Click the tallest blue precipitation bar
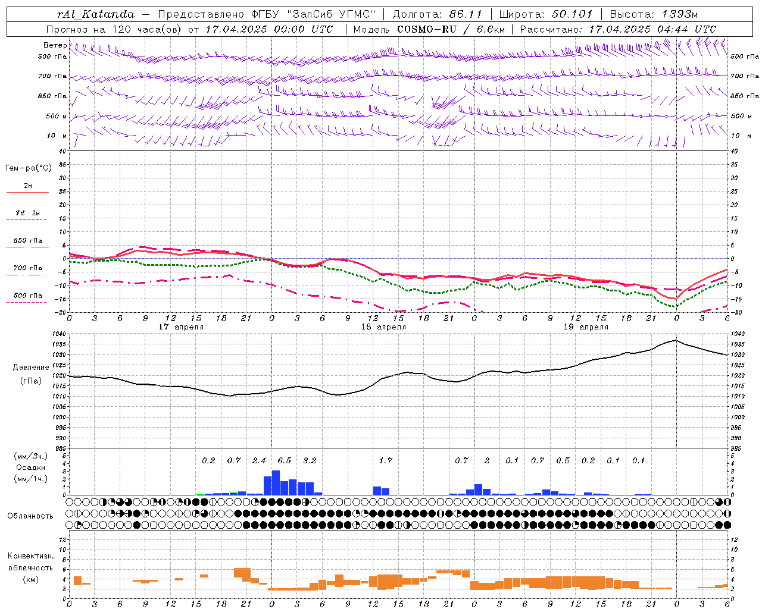 (x=276, y=482)
